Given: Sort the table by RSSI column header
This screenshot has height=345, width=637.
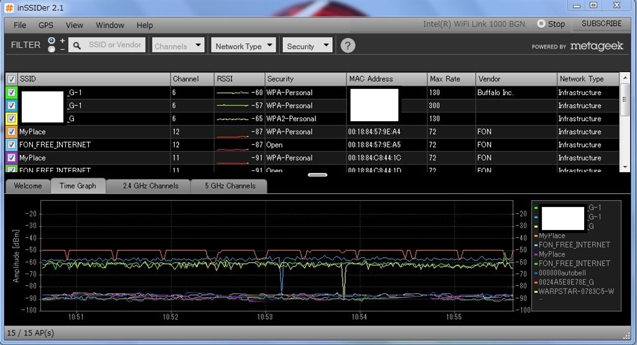Looking at the screenshot, I should click(x=239, y=79).
